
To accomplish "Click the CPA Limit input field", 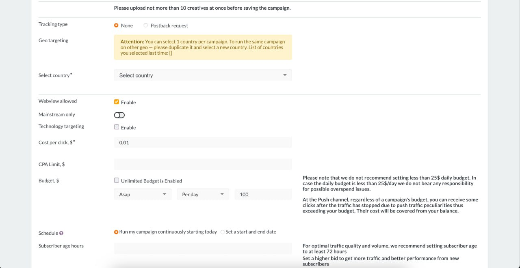I will pos(202,165).
